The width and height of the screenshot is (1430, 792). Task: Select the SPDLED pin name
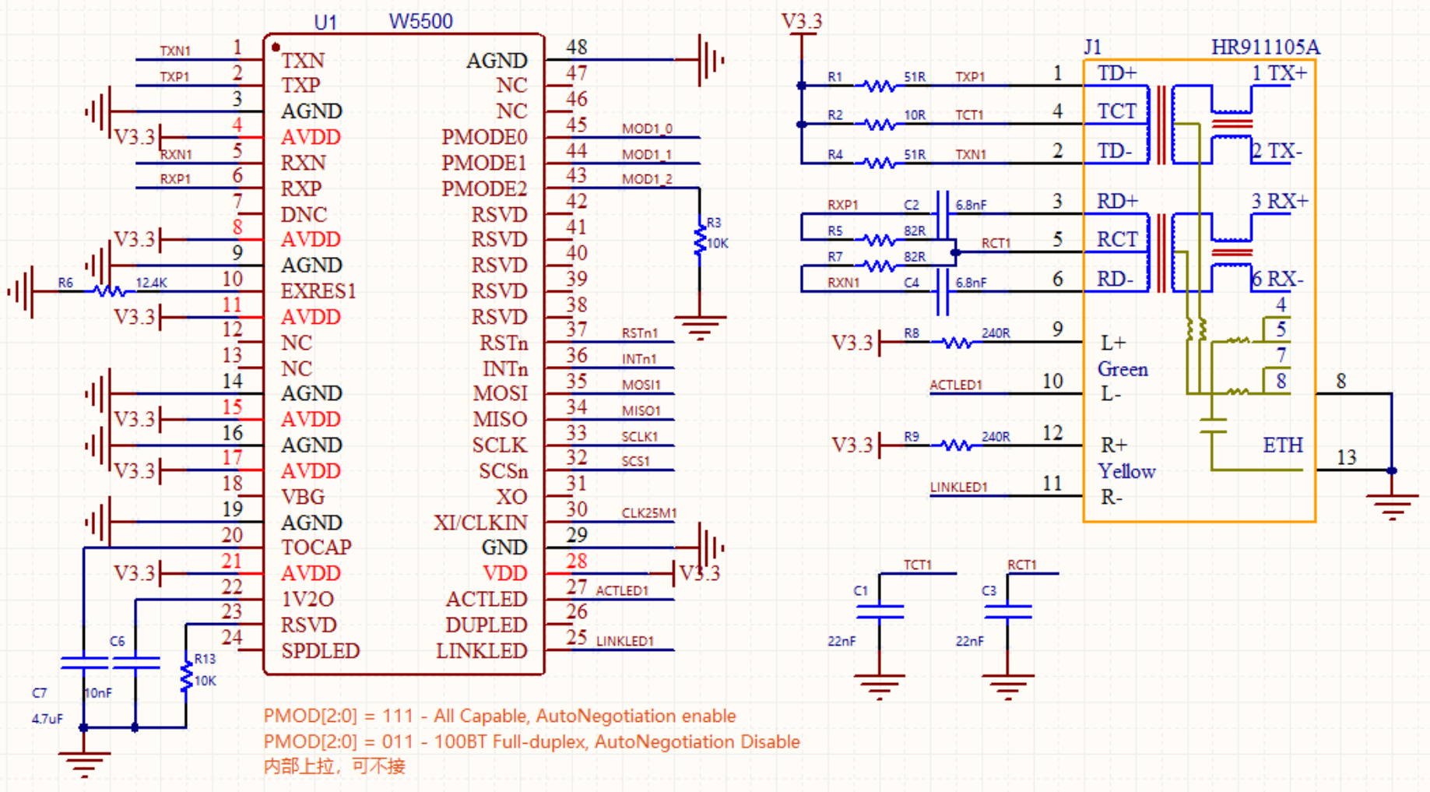(321, 650)
